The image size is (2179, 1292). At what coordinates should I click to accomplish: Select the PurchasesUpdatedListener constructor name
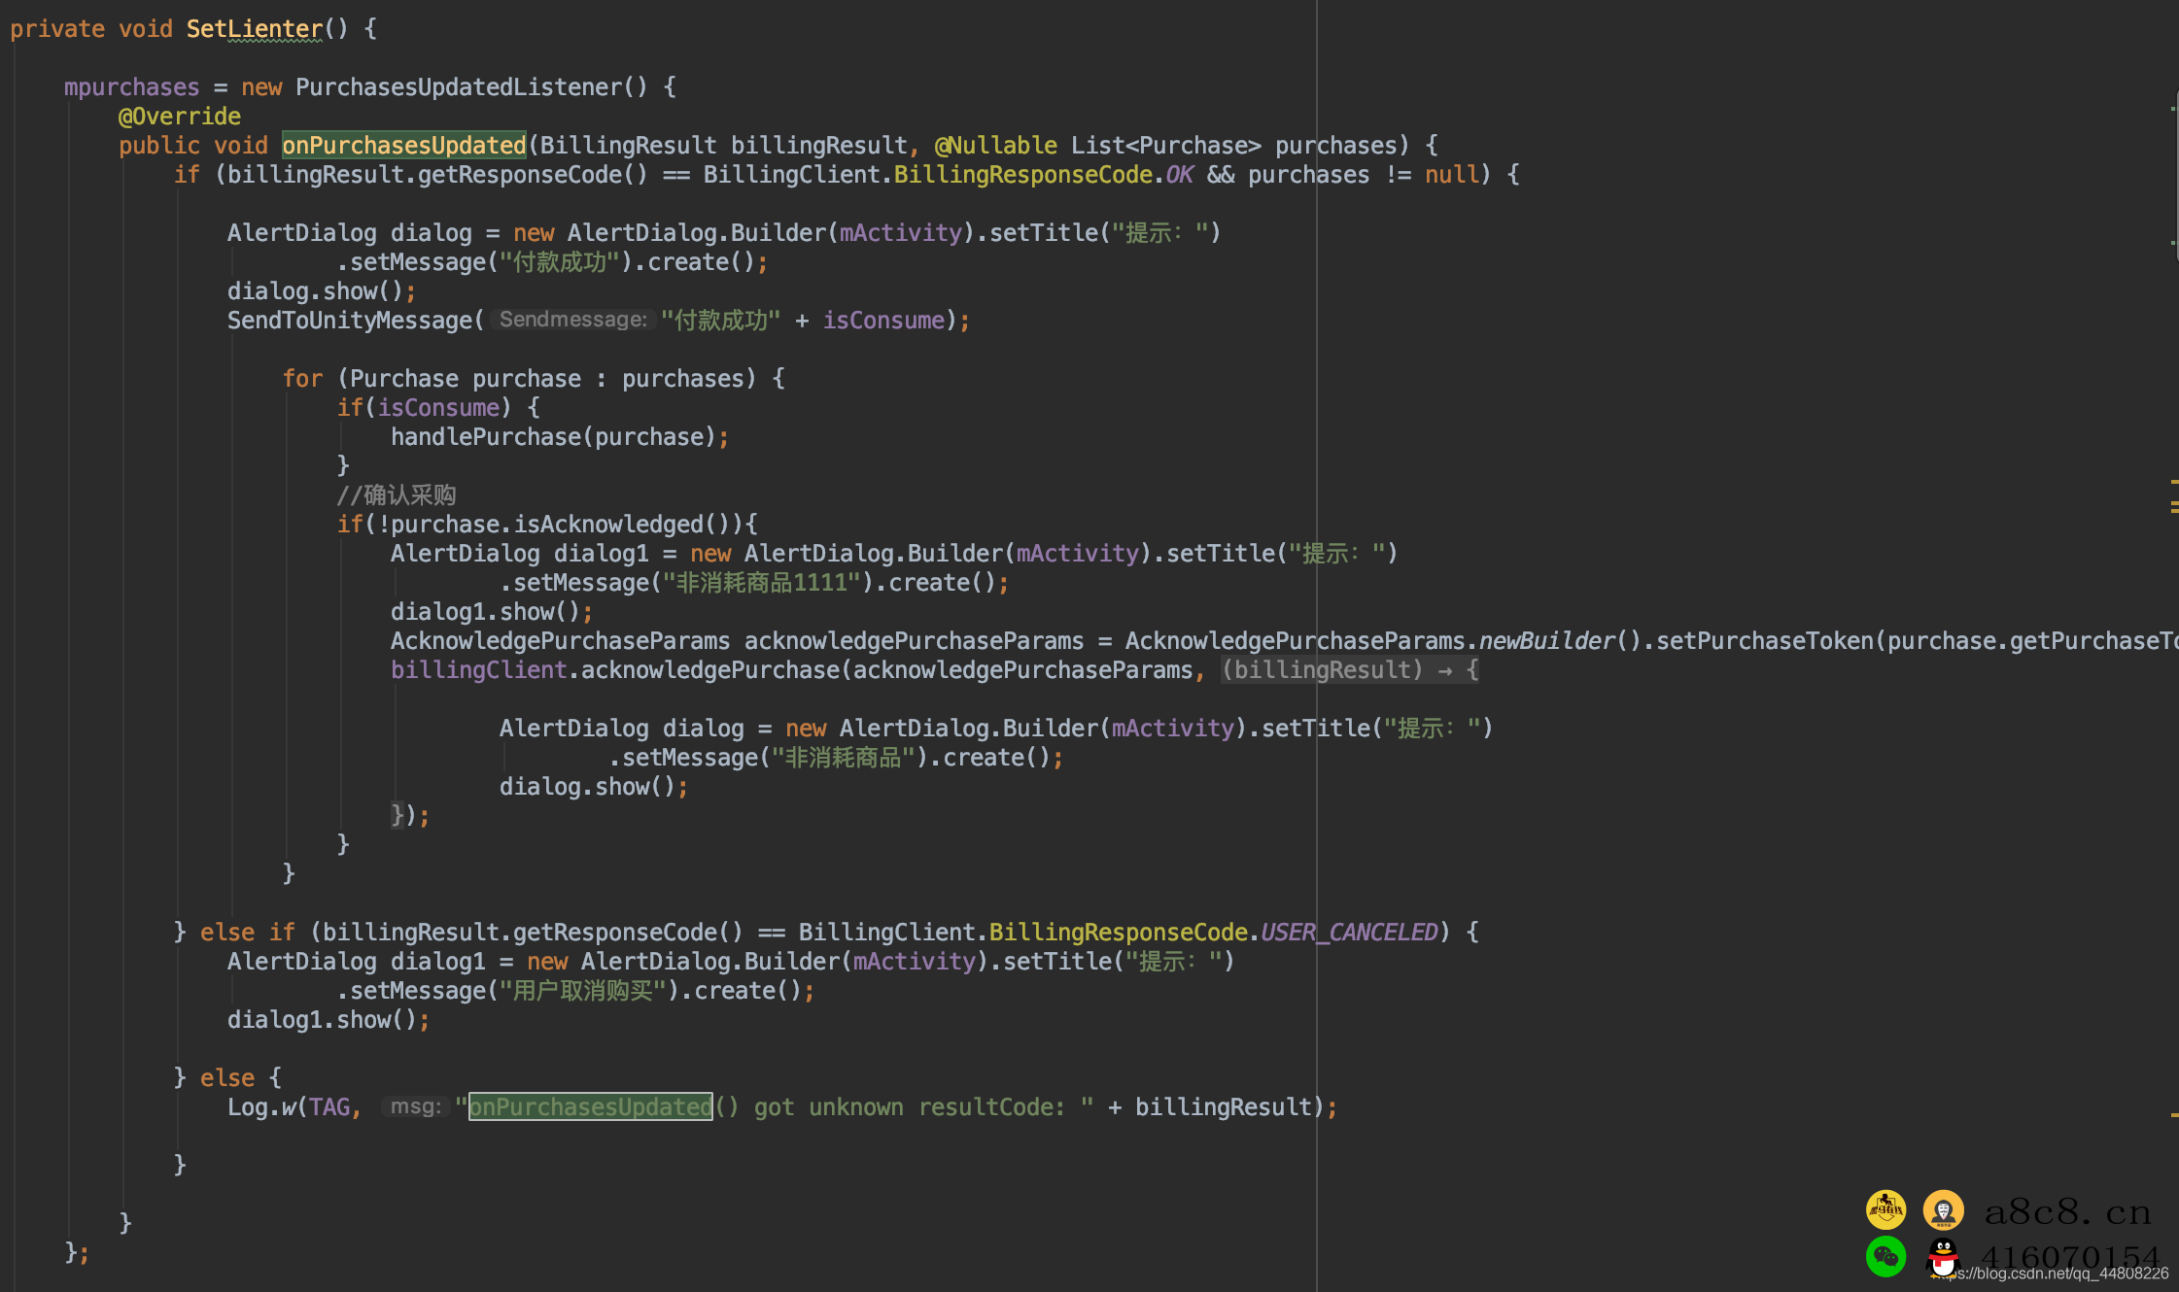click(459, 87)
